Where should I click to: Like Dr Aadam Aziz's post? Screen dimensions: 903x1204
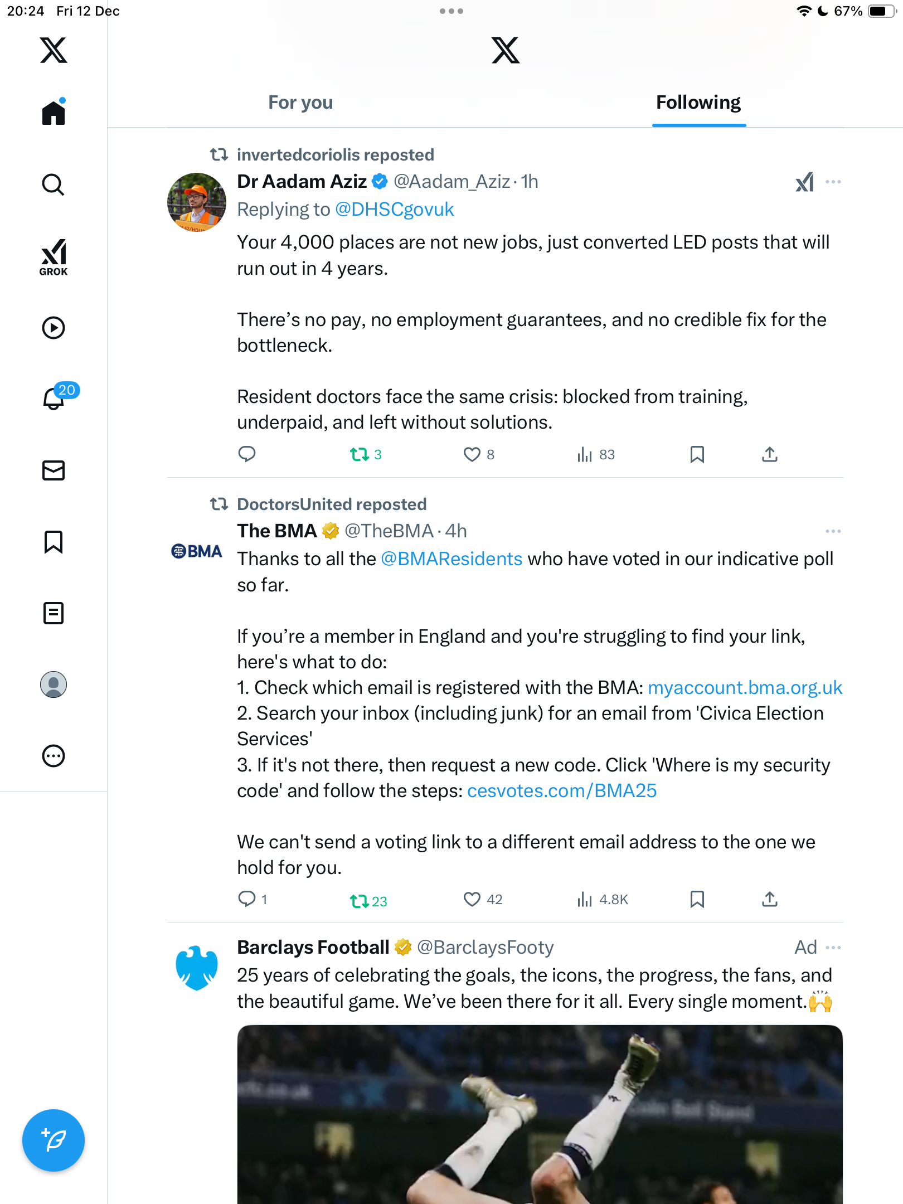coord(472,455)
